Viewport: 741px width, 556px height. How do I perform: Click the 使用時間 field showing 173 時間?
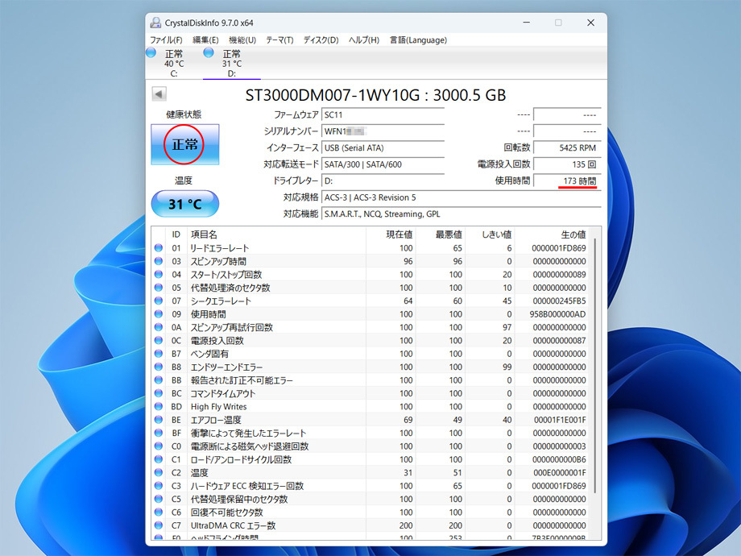point(567,181)
